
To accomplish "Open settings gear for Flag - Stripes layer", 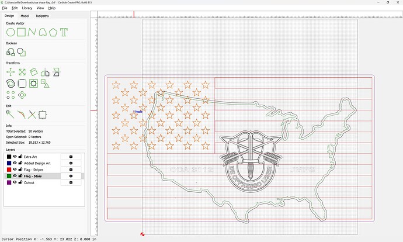I will (71, 170).
